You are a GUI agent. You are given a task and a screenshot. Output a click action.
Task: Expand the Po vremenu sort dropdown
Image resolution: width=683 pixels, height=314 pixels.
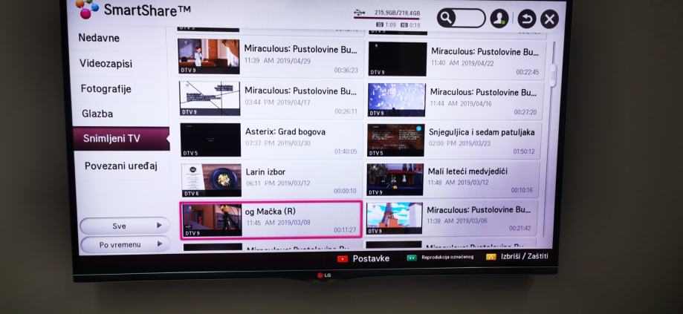pos(125,244)
